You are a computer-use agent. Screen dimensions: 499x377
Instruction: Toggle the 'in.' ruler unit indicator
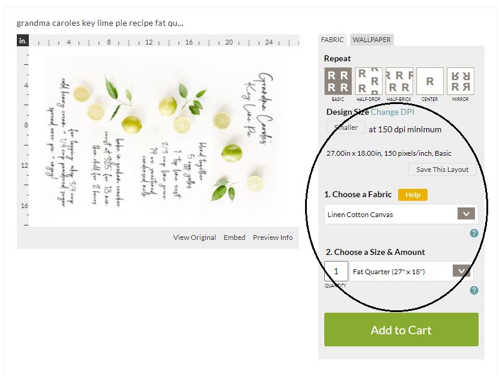(x=23, y=41)
